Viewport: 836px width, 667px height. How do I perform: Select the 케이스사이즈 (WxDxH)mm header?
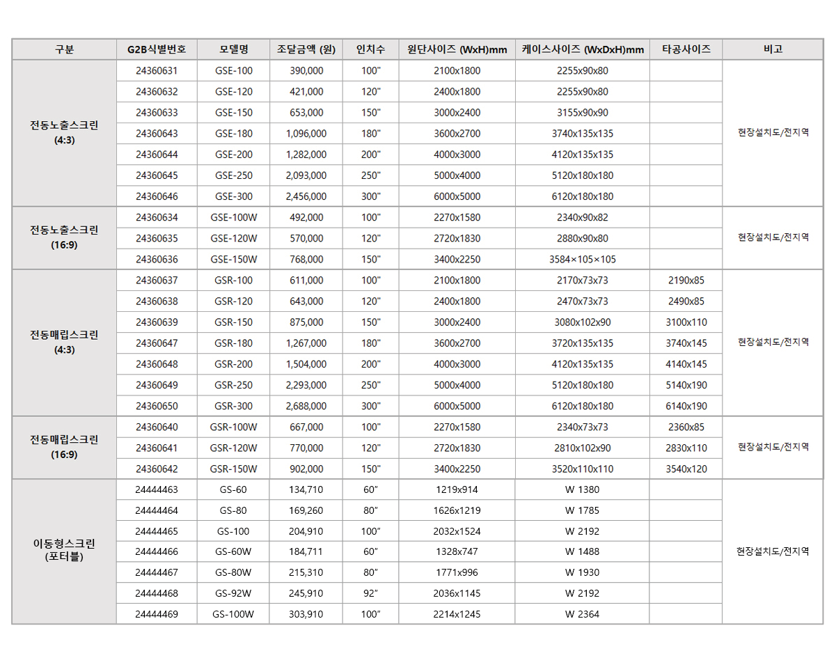[582, 49]
